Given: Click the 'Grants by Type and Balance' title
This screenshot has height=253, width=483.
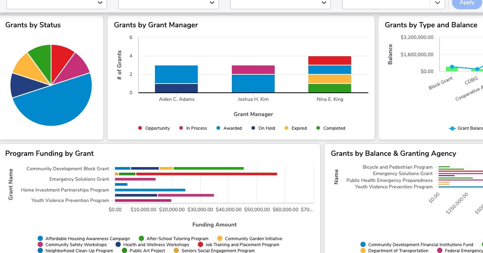Looking at the screenshot, I should pyautogui.click(x=431, y=25).
